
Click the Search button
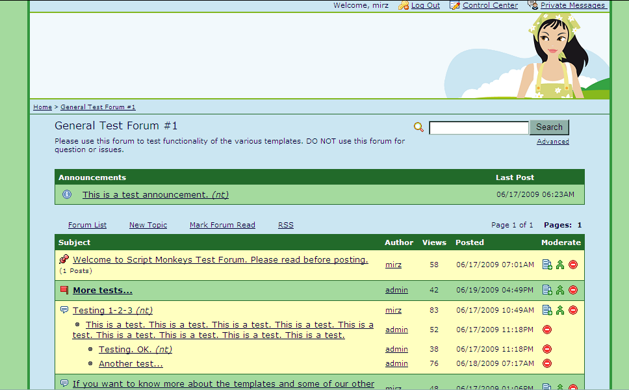pyautogui.click(x=549, y=127)
